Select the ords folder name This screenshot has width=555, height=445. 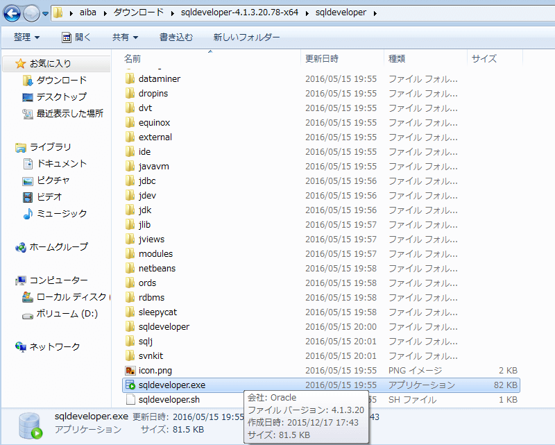[147, 283]
